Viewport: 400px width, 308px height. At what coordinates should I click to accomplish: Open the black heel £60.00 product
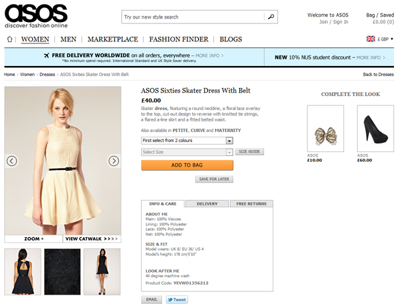pyautogui.click(x=375, y=129)
